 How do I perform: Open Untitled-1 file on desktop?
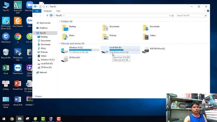[x=29, y=101]
